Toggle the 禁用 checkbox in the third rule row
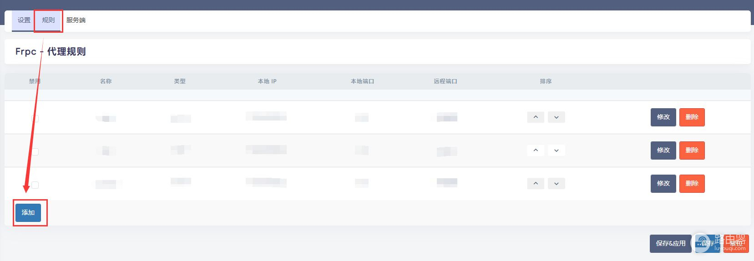The height and width of the screenshot is (261, 754). [x=35, y=185]
